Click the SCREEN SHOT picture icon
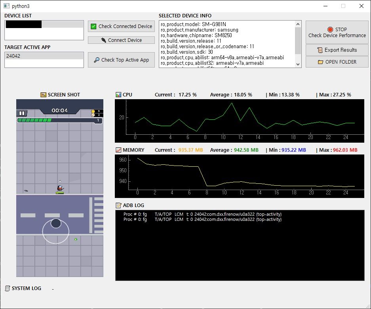The image size is (371, 309). tap(43, 95)
